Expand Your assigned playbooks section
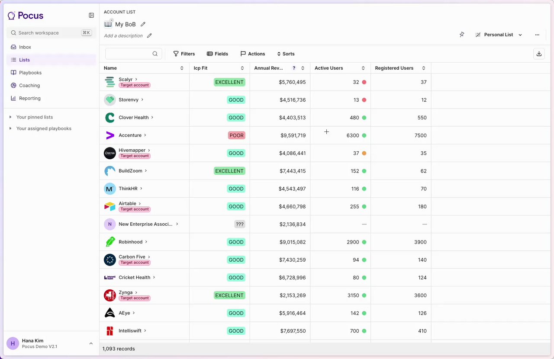This screenshot has height=359, width=554. [10, 128]
